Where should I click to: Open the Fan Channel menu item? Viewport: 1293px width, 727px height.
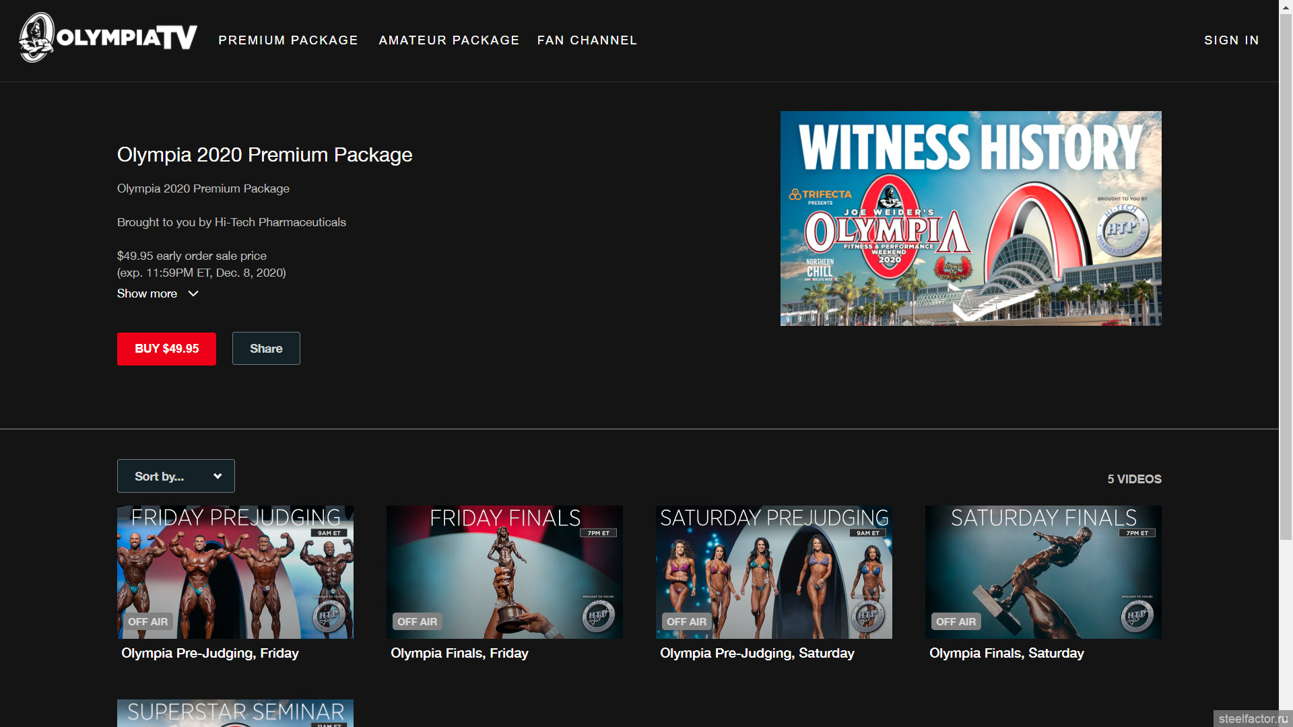pos(587,40)
